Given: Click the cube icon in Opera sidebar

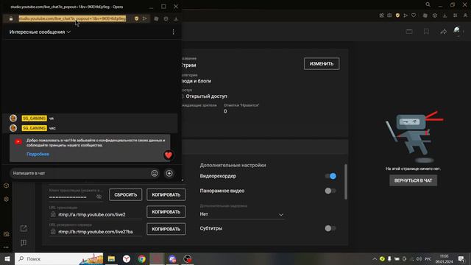Looking at the screenshot, I should [x=6, y=185].
